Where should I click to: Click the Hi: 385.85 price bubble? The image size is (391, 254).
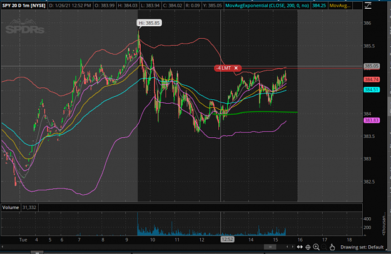coord(149,23)
